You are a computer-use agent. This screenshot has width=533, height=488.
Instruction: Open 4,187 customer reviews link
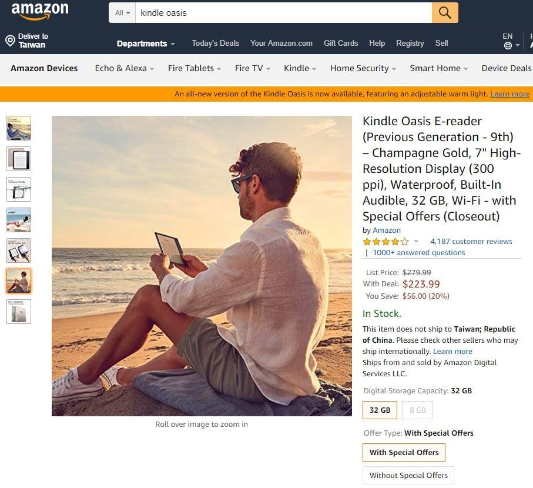tap(471, 242)
